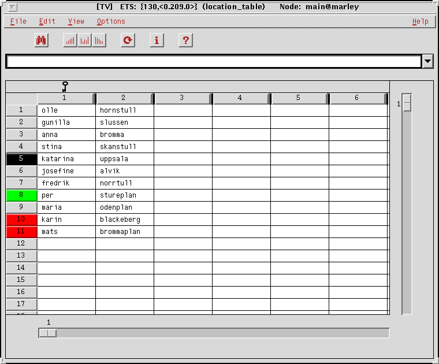Click the cell containing katarina
This screenshot has height=364, width=439.
point(66,159)
